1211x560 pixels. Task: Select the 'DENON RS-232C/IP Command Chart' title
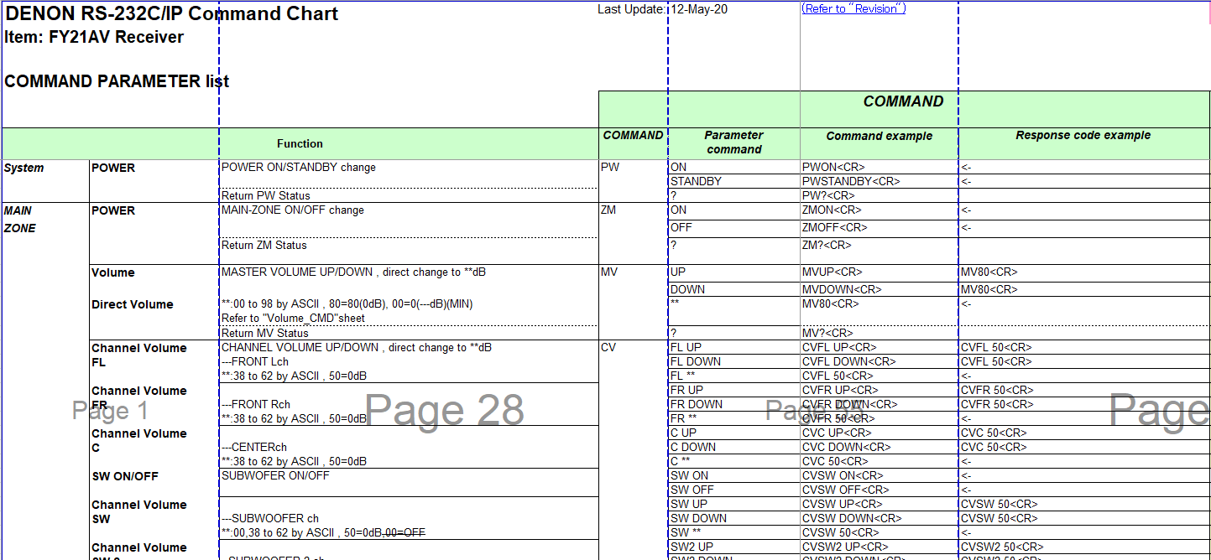172,13
